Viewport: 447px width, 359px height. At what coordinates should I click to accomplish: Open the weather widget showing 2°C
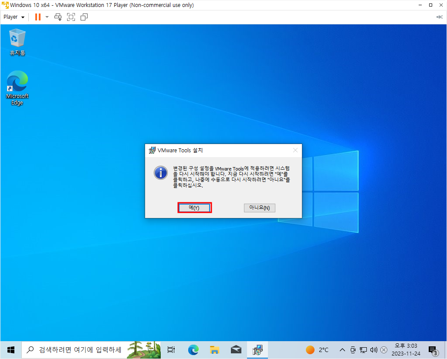tap(317, 350)
